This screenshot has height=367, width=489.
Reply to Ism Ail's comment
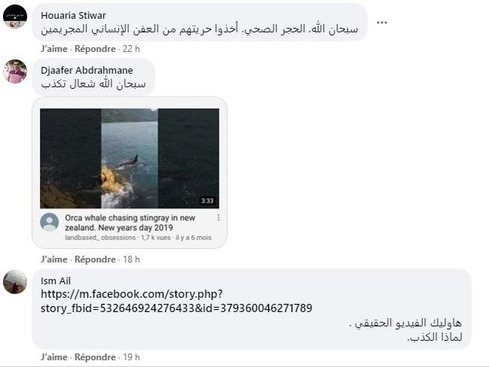tap(95, 357)
